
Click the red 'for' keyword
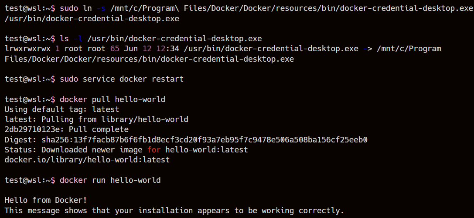click(153, 150)
